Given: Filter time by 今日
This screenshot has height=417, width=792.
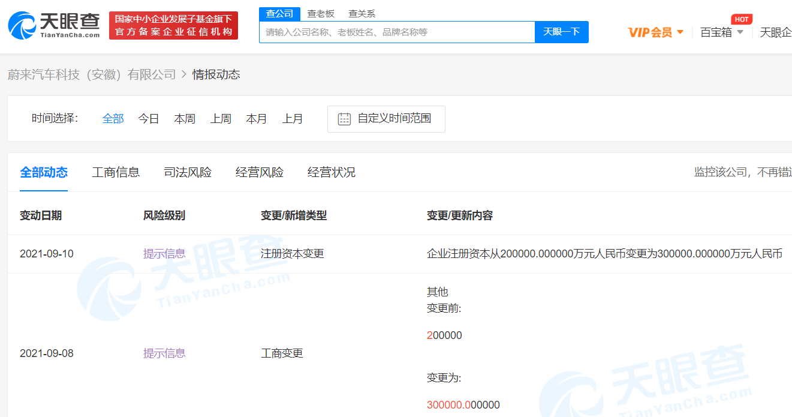Looking at the screenshot, I should 149,119.
